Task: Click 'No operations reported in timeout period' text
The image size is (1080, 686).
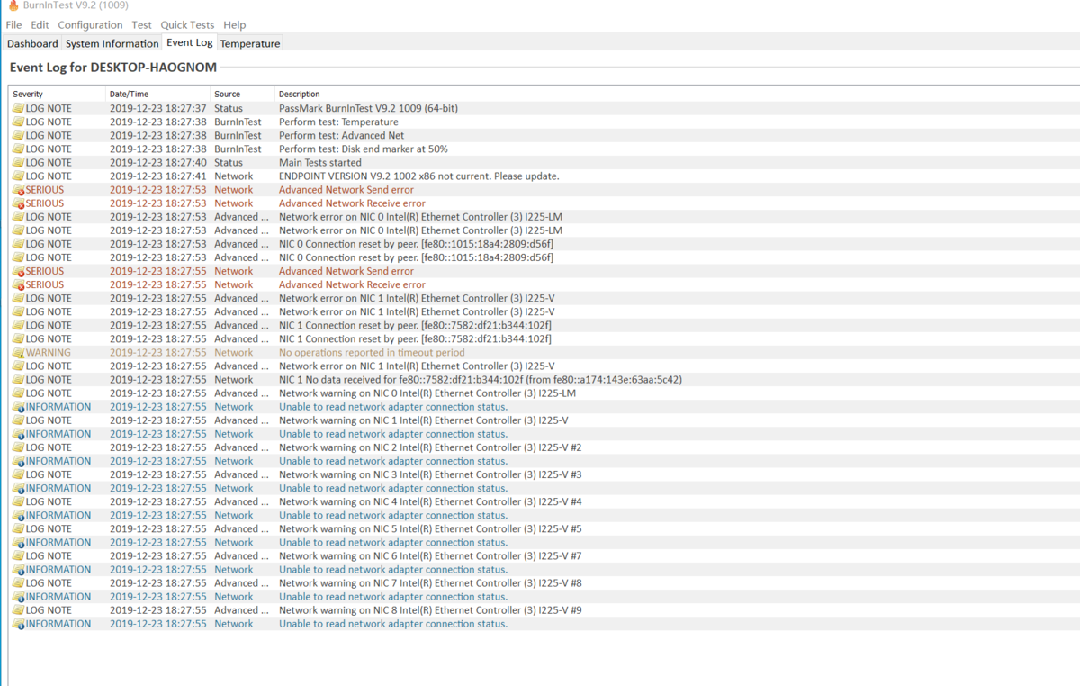Action: [x=372, y=352]
